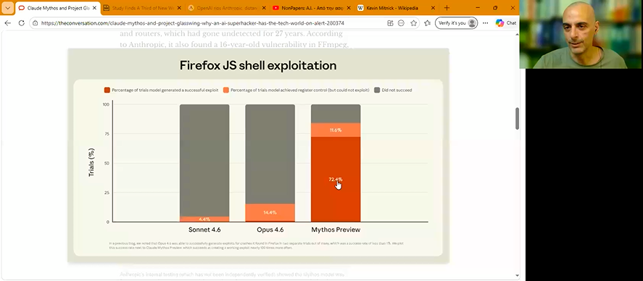Switch to the Claude Mythos and Project Glasswing tab
The width and height of the screenshot is (643, 281).
(58, 8)
